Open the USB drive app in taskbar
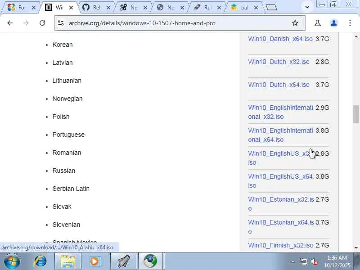 (x=124, y=261)
